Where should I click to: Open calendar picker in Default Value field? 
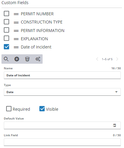pos(115,125)
